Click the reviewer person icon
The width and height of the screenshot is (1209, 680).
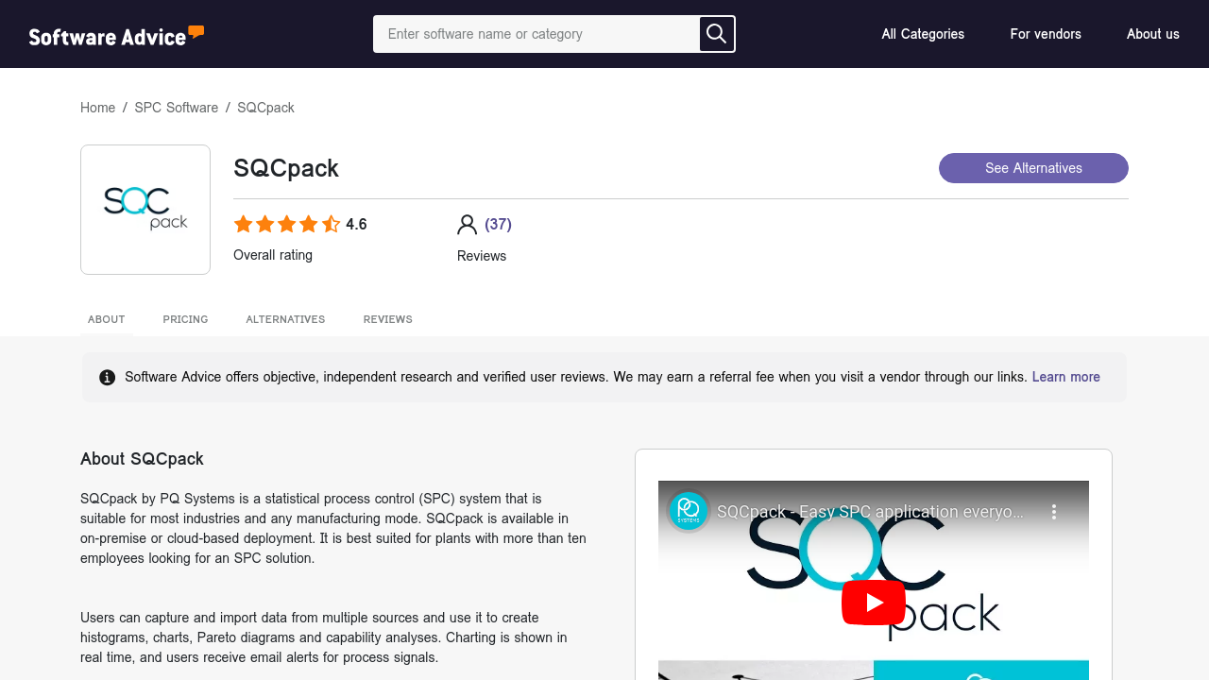(x=467, y=225)
